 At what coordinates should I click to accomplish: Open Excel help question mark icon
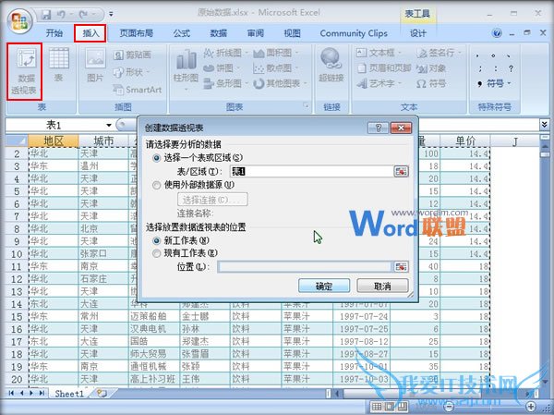click(x=497, y=33)
